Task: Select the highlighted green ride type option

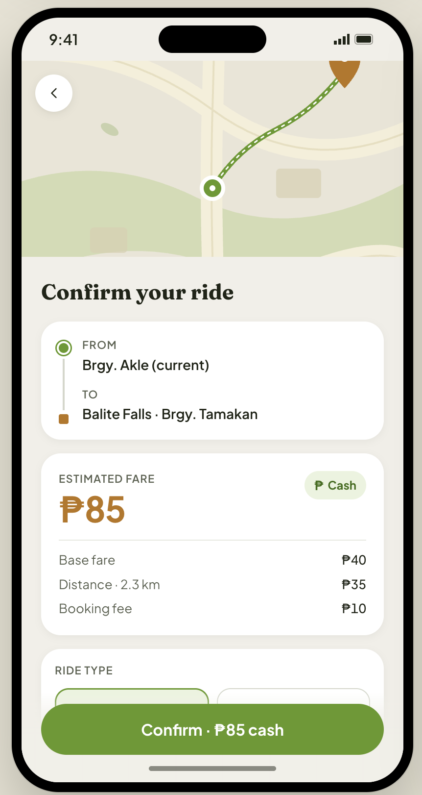Action: coord(132,696)
